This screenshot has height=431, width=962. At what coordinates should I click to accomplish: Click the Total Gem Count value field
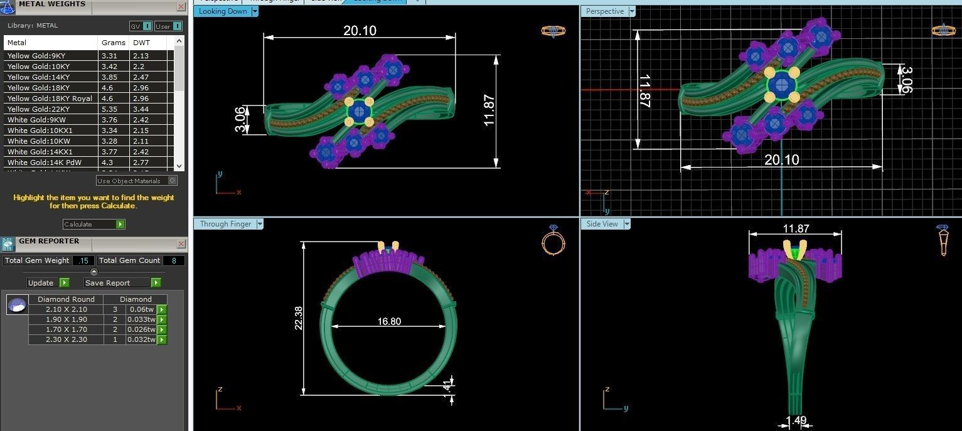pos(174,260)
